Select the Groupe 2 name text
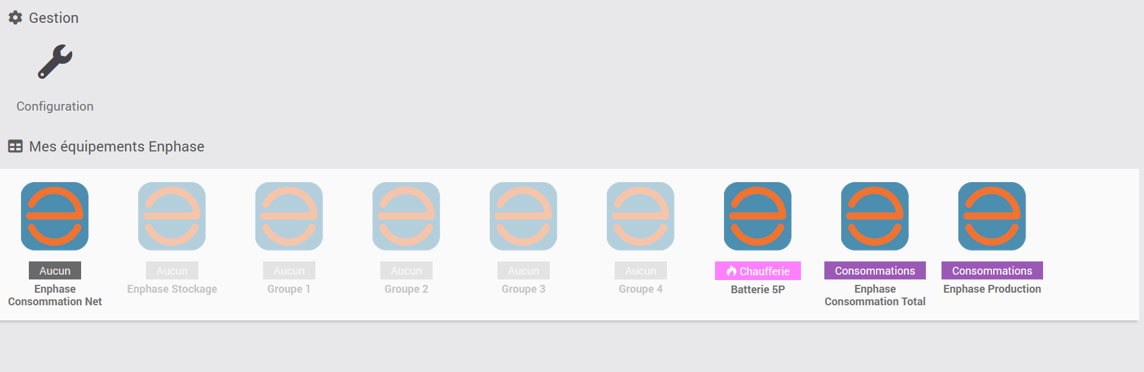Screen dimensions: 1144x372 [406, 289]
